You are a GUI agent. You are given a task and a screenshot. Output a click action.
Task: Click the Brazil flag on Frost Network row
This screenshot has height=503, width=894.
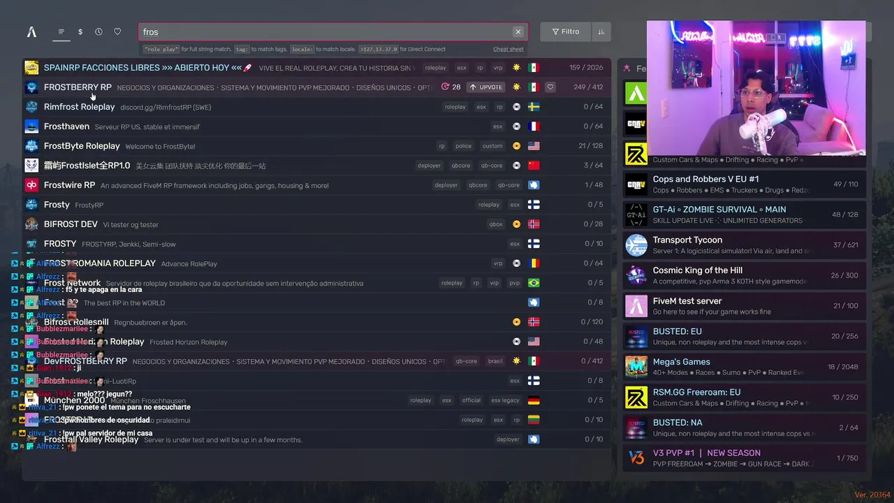coord(534,283)
